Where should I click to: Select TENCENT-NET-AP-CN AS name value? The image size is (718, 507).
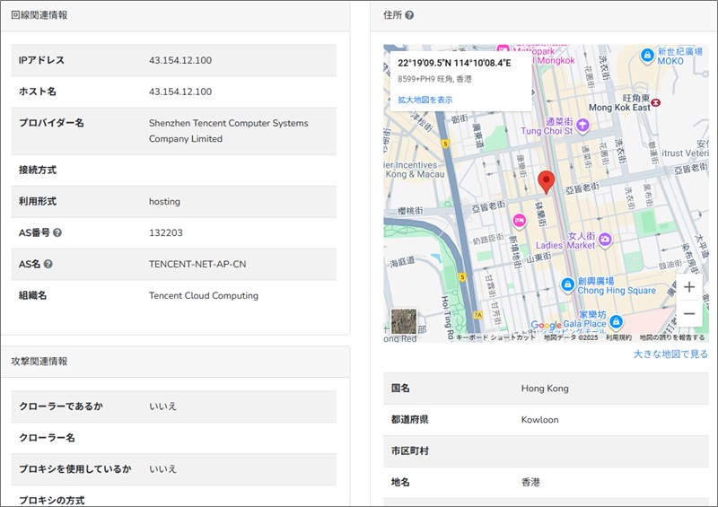click(197, 264)
